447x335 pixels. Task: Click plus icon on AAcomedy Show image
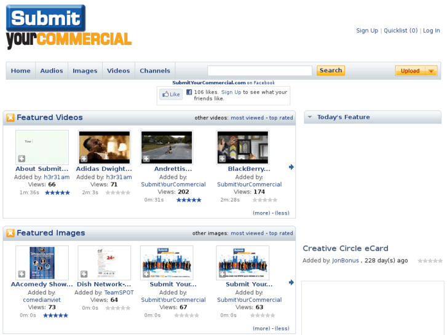(22, 274)
